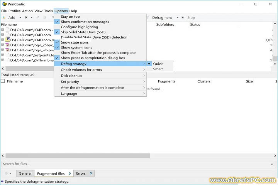The width and height of the screenshot is (278, 185).
Task: Uncheck Show confirmation messages
Action: (100, 22)
